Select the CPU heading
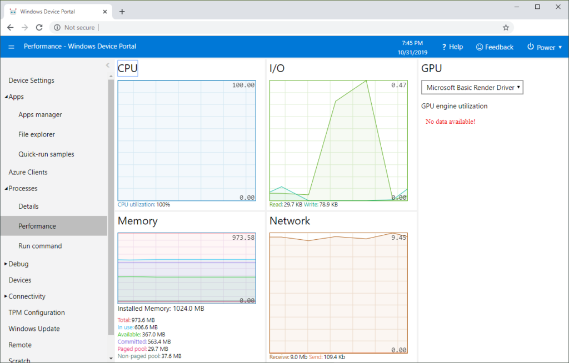Image resolution: width=569 pixels, height=363 pixels. click(x=128, y=68)
